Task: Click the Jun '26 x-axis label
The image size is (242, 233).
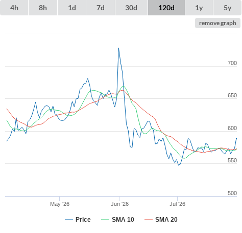Action: [x=119, y=204]
